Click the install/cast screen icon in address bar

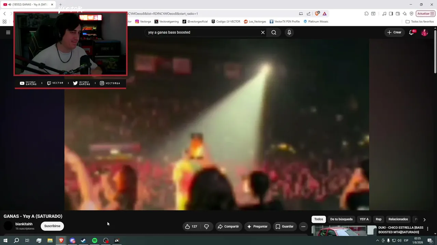tap(301, 14)
